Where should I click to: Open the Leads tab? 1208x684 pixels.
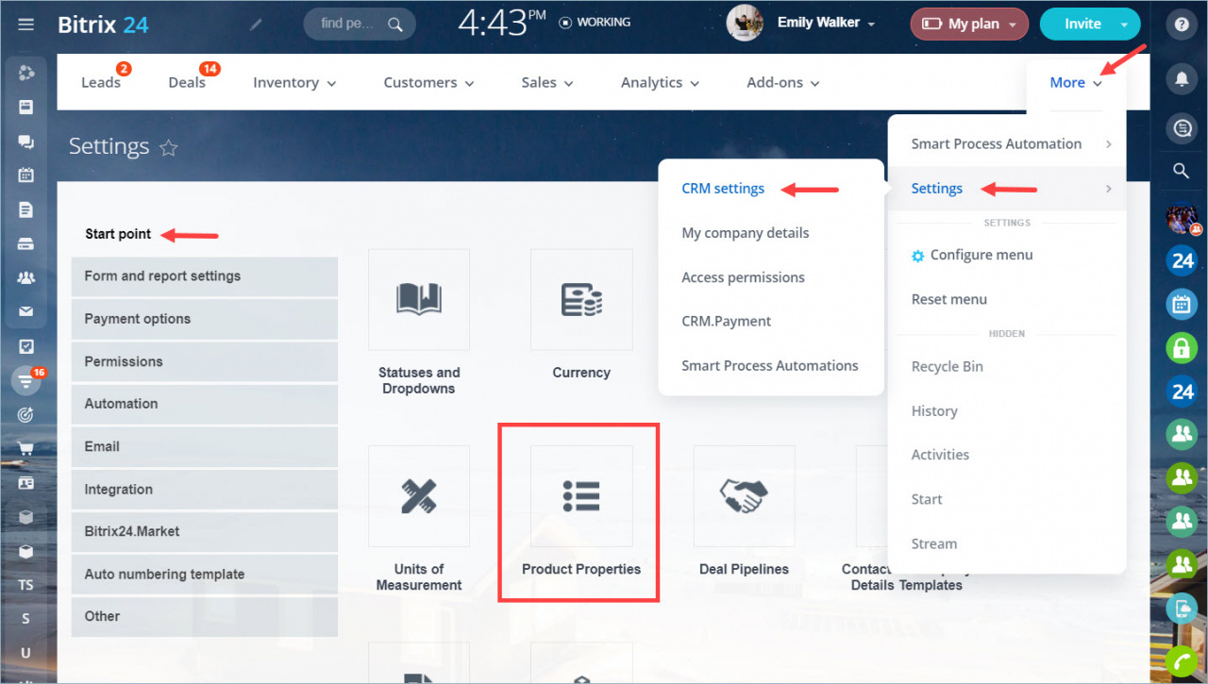click(x=101, y=82)
